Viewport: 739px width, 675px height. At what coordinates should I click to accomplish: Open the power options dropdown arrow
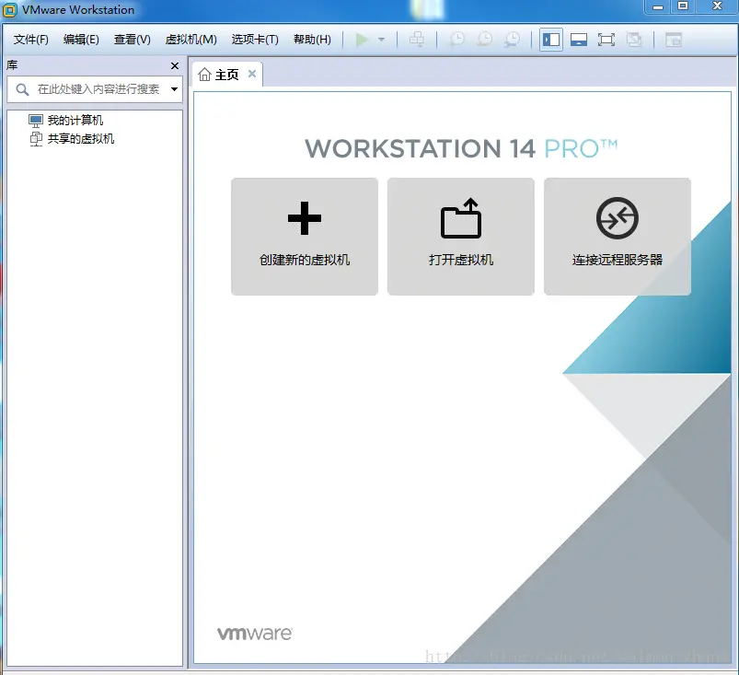tap(381, 40)
